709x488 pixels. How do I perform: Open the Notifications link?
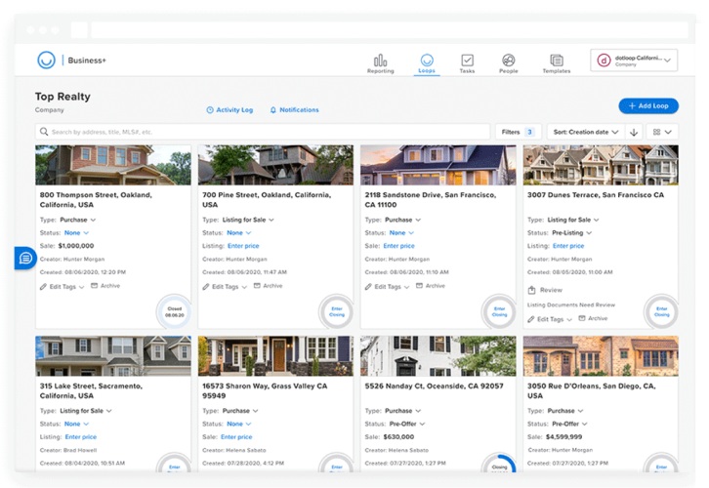(294, 110)
